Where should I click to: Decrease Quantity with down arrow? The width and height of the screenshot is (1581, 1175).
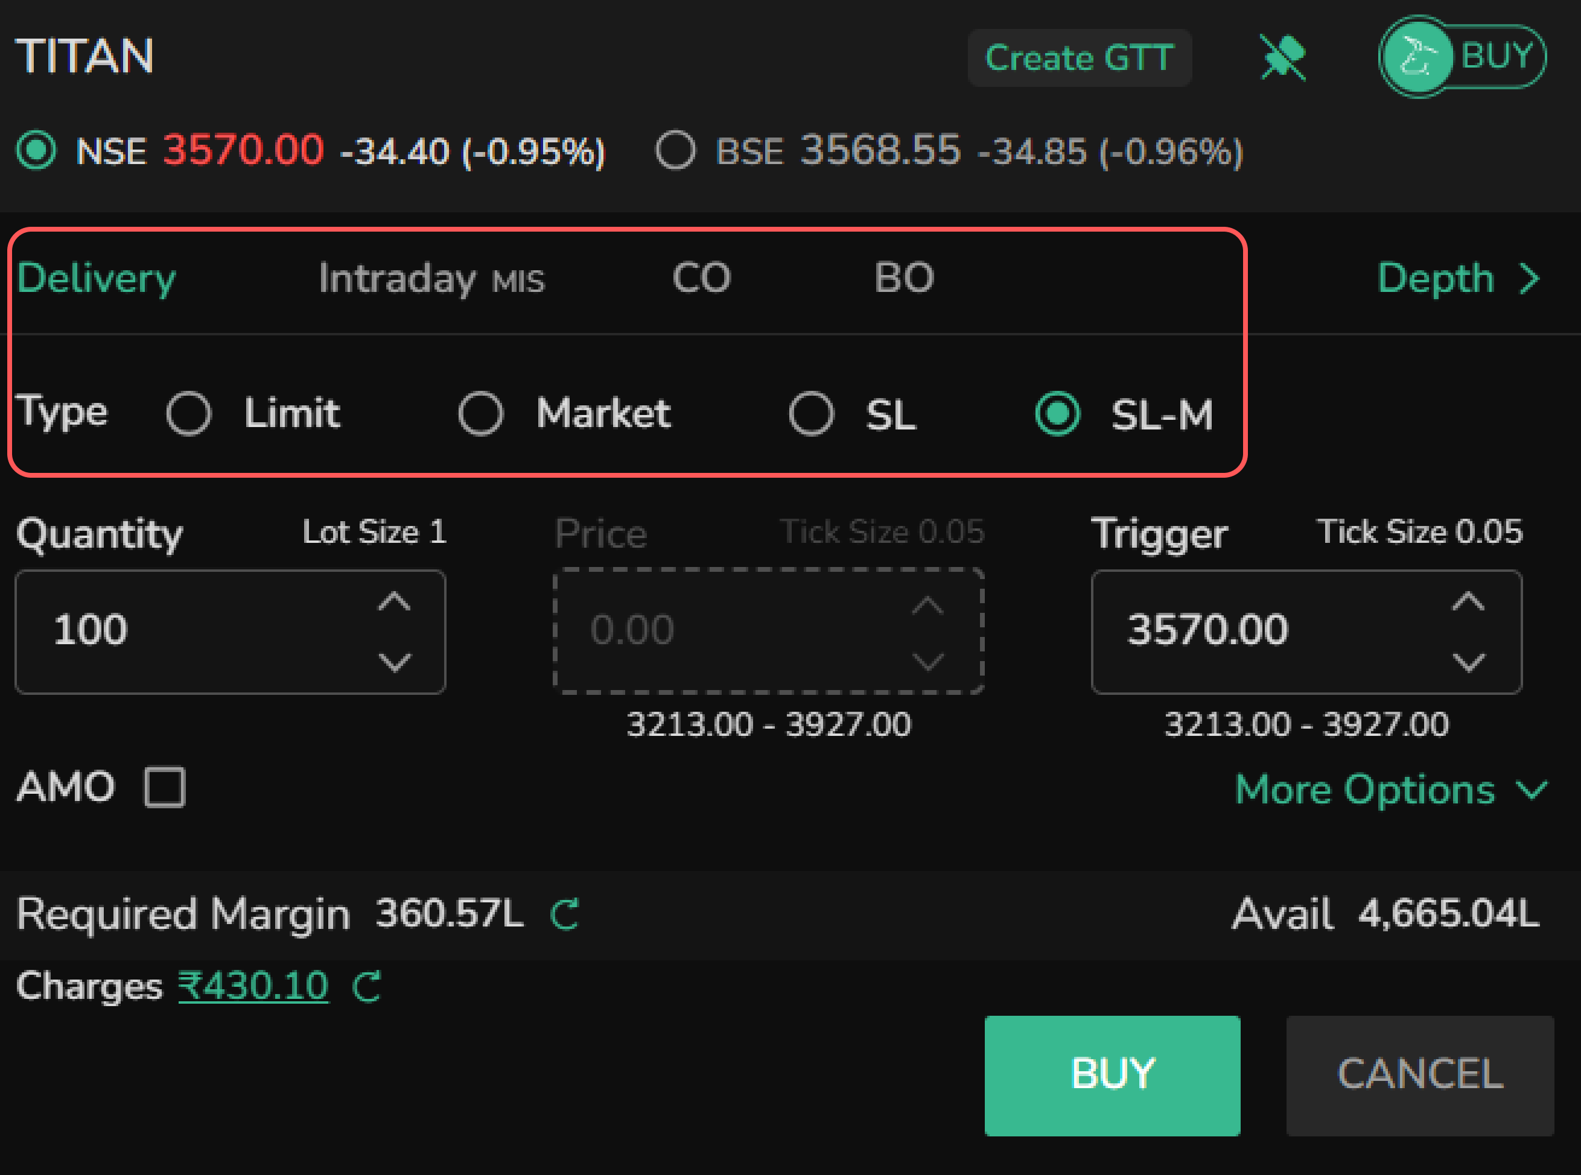[394, 662]
